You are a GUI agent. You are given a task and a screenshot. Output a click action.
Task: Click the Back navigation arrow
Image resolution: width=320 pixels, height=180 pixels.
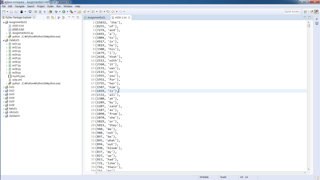pyautogui.click(x=113, y=12)
